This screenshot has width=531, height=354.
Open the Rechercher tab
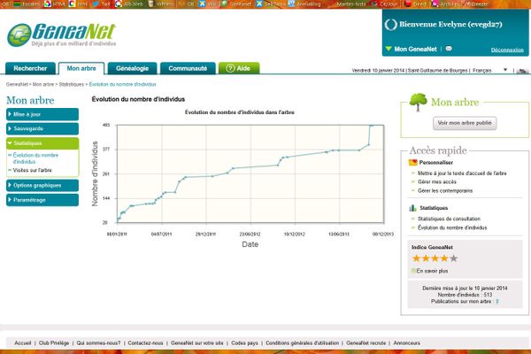(30, 68)
